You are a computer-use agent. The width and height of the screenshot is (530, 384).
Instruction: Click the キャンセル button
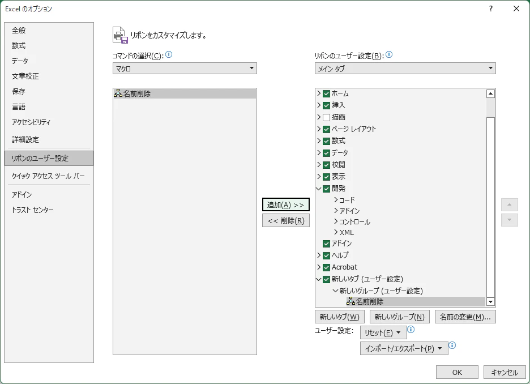[x=505, y=372]
